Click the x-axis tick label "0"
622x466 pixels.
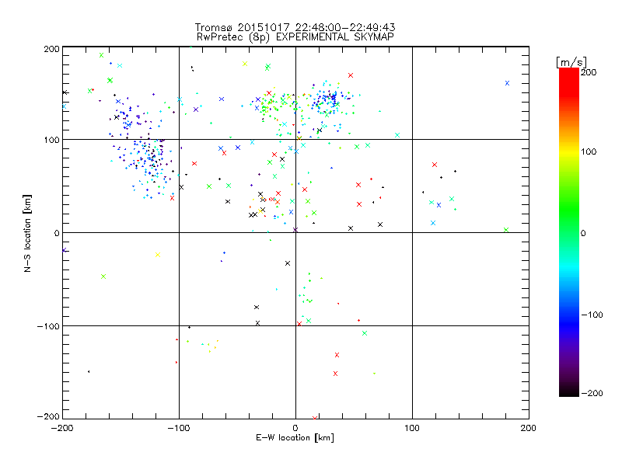click(x=295, y=428)
